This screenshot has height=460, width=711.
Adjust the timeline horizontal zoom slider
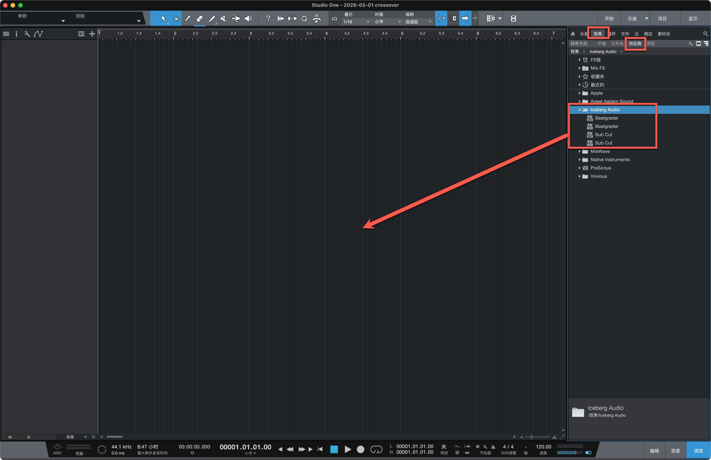coord(532,437)
